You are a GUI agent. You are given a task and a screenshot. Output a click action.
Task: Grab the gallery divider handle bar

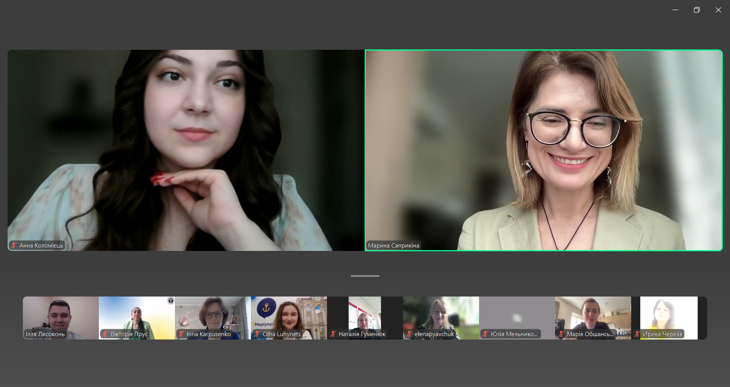click(x=365, y=276)
